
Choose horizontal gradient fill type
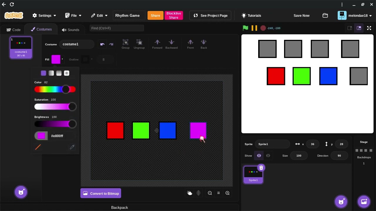point(51,73)
